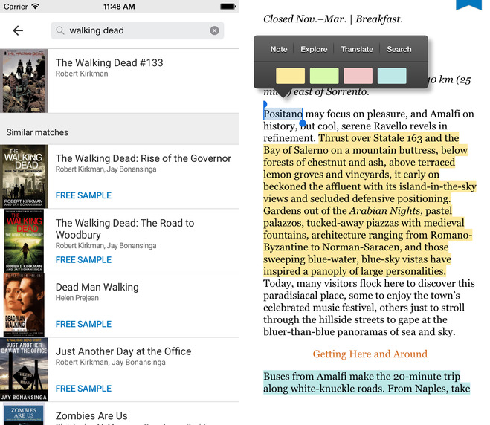The width and height of the screenshot is (490, 425).
Task: Open 'The Walking Dead: Rise of the Governor' title
Action: pyautogui.click(x=144, y=159)
